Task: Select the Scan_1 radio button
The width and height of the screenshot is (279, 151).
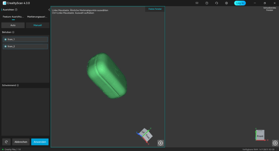Action: pyautogui.click(x=5, y=39)
